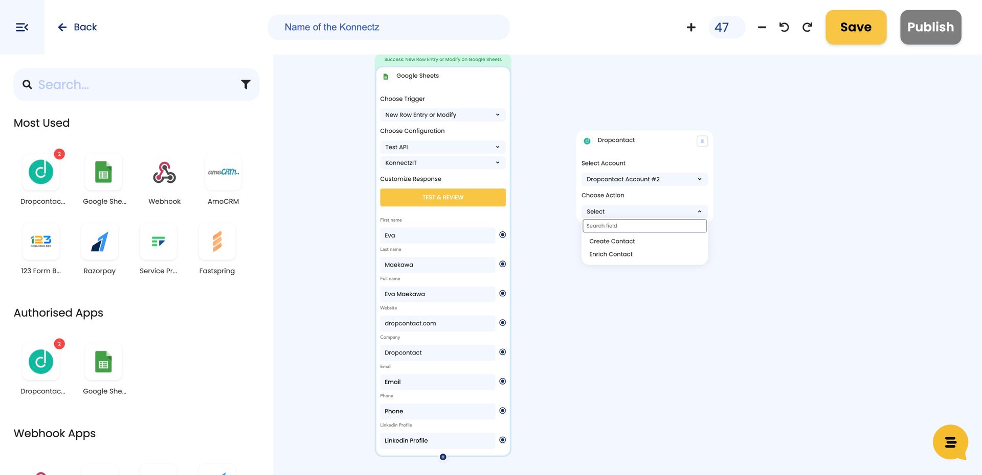This screenshot has width=982, height=475.
Task: Click the Linkedin Profile value field
Action: click(x=438, y=441)
